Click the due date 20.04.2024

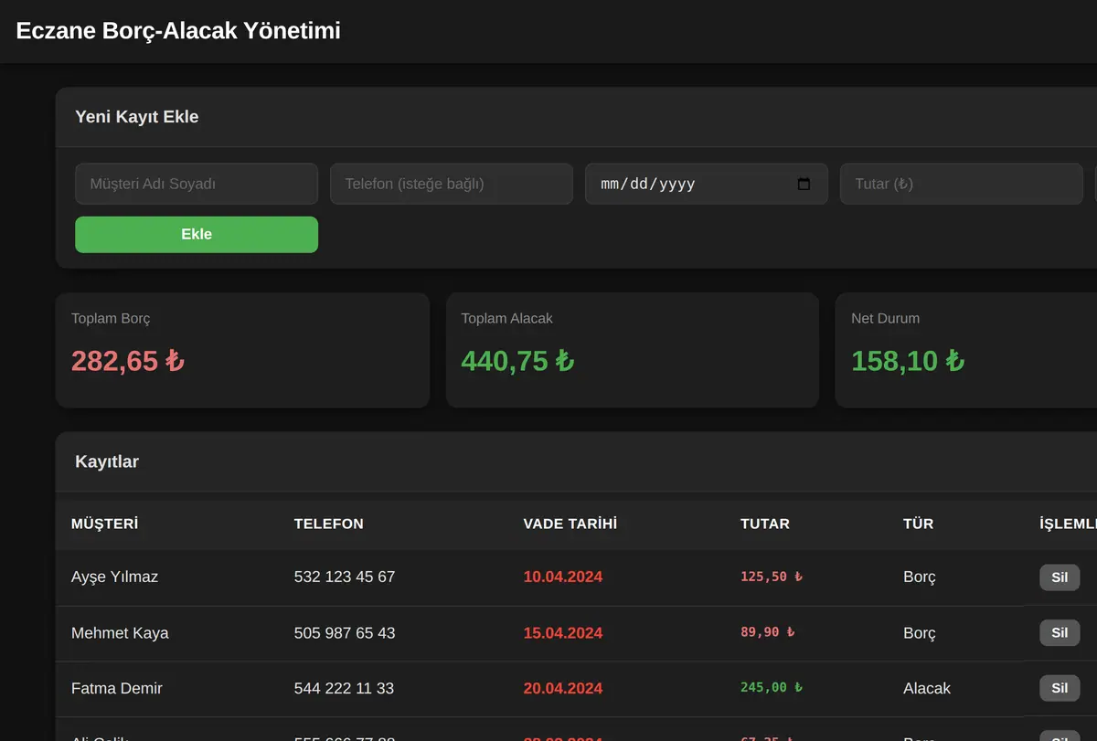pos(563,688)
